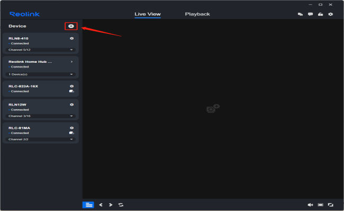Expand the RLN12W Channel 3/16 dropdown
The image size is (344, 211).
tap(71, 116)
